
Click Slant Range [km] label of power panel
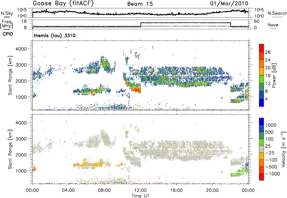(10, 75)
